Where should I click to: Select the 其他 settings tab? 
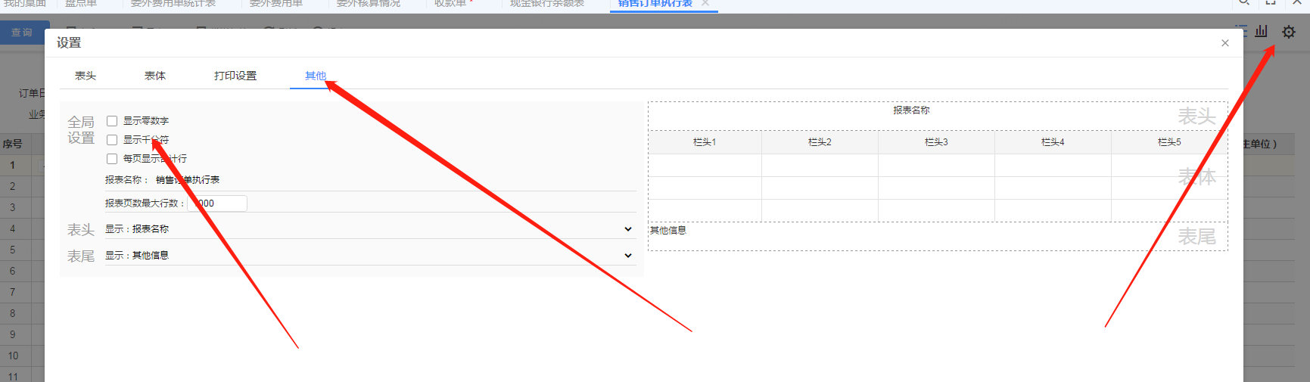coord(316,76)
